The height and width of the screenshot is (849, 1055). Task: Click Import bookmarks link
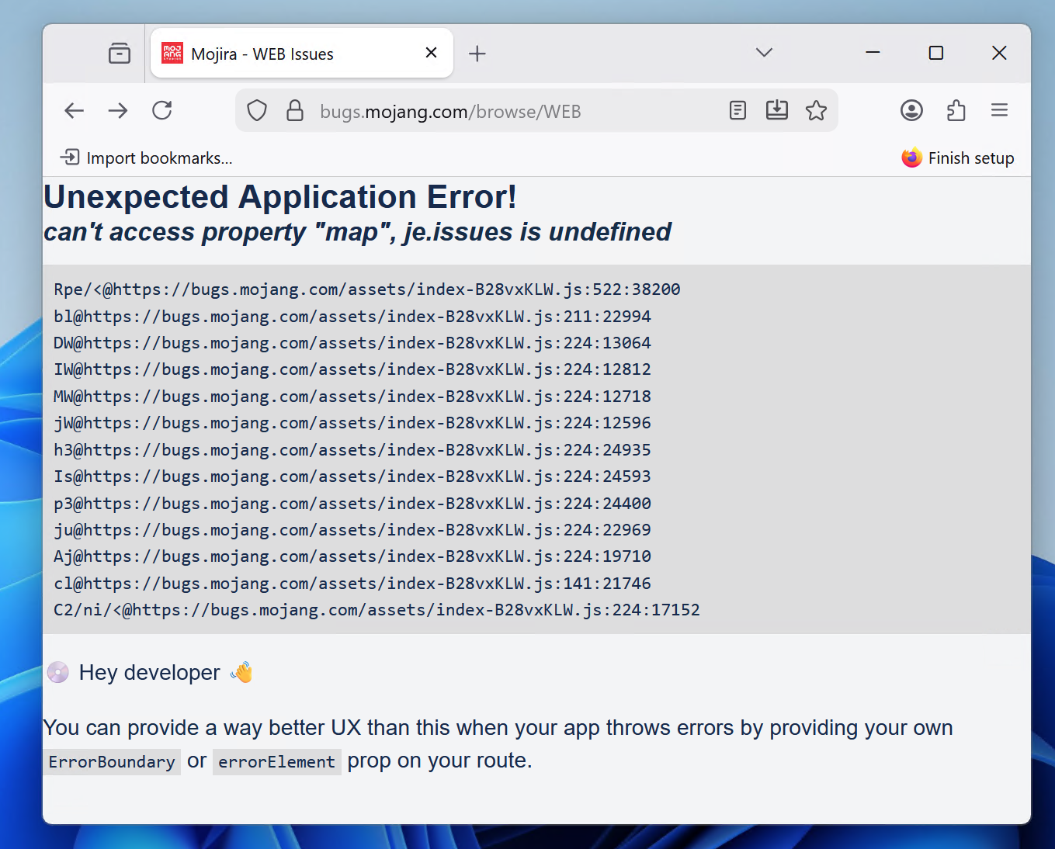(x=147, y=158)
